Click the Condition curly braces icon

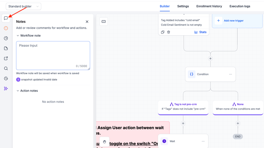(x=191, y=74)
